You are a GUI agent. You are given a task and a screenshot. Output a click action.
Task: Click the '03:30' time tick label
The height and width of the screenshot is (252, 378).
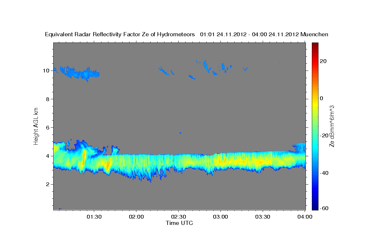click(x=263, y=217)
